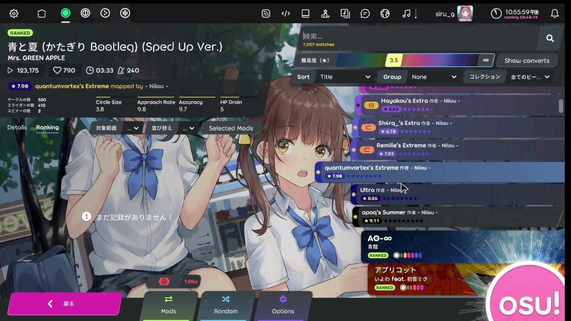Open the beatmap listing music-sheet icon
Screen dimensions: 571x321
345,13
